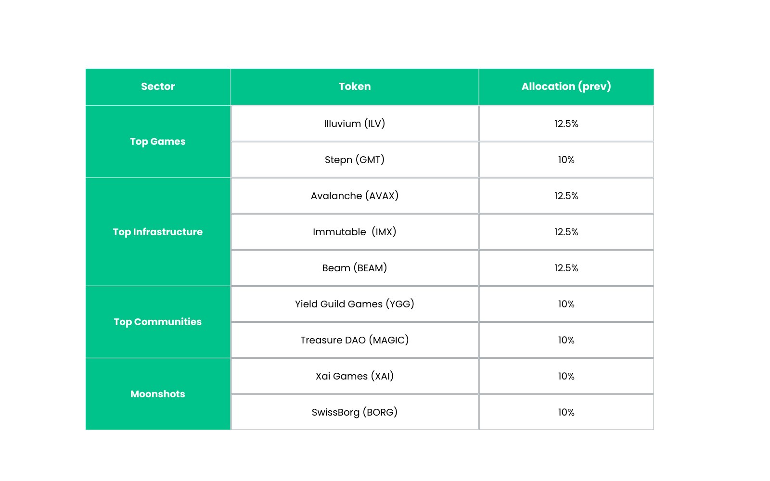Image resolution: width=770 pixels, height=481 pixels.
Task: Click the Illuvium (ILV) token cell
Action: click(355, 124)
